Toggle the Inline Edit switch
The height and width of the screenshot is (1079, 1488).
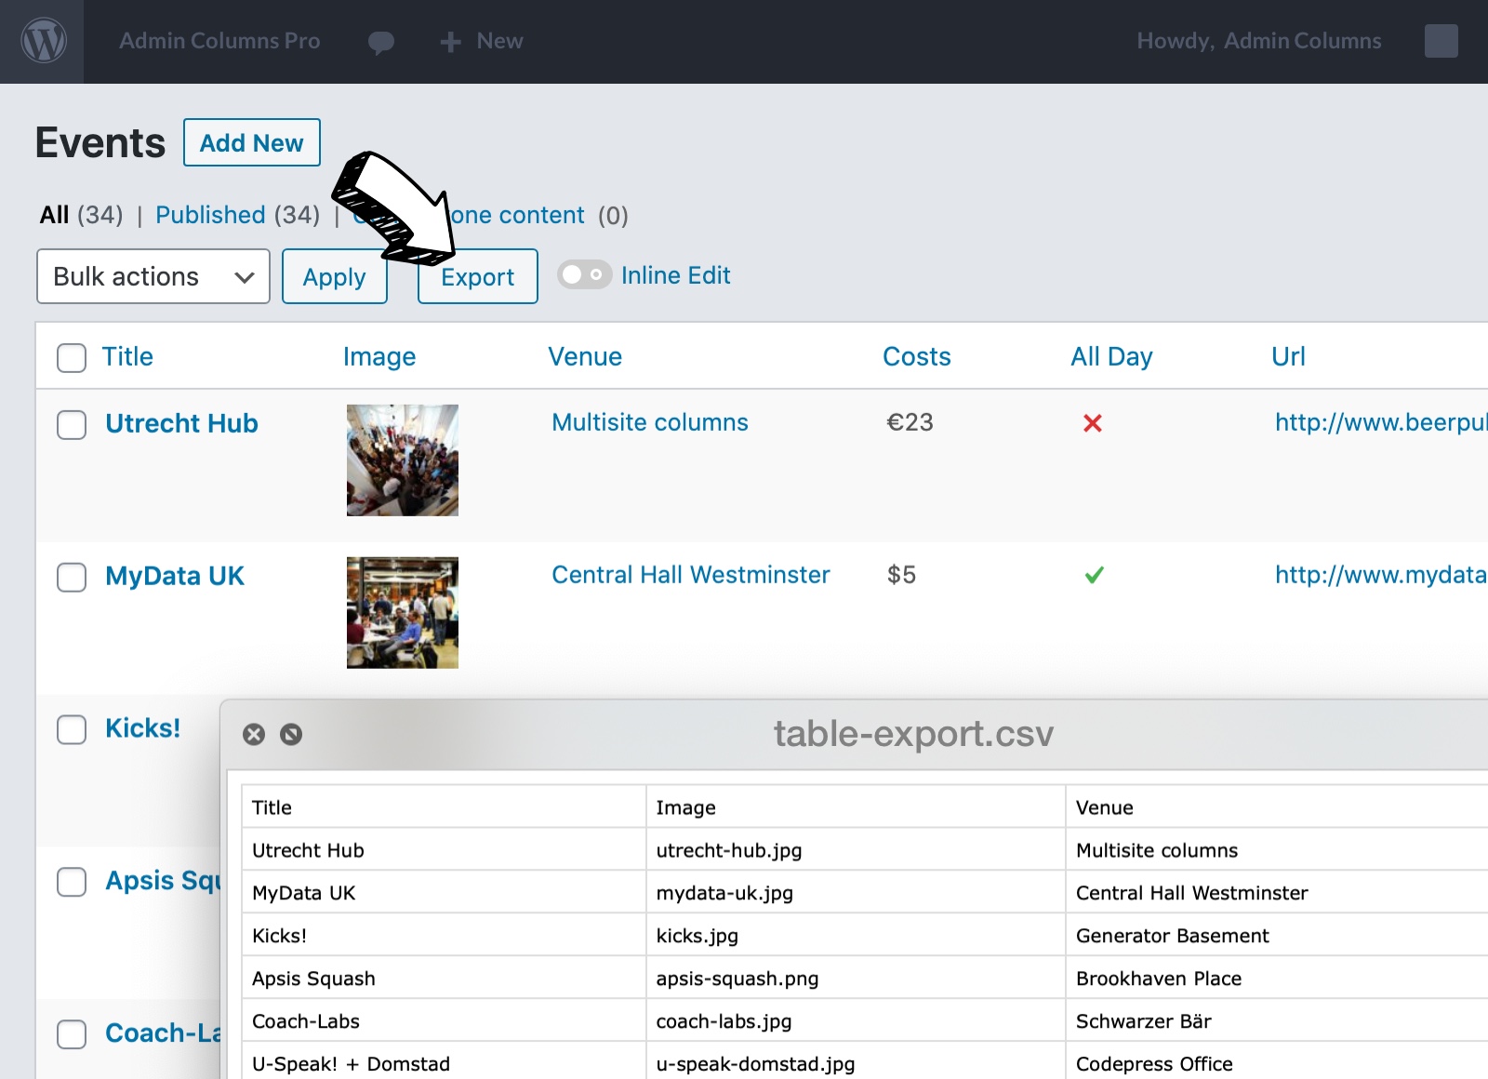point(584,275)
